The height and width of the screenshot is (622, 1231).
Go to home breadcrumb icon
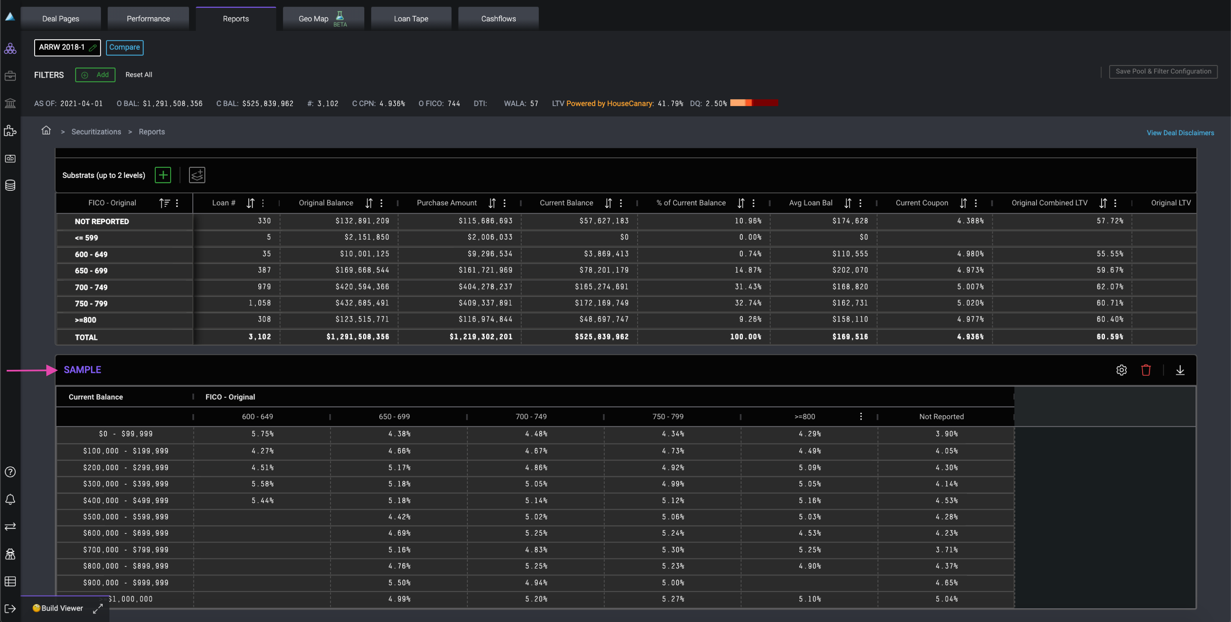46,131
